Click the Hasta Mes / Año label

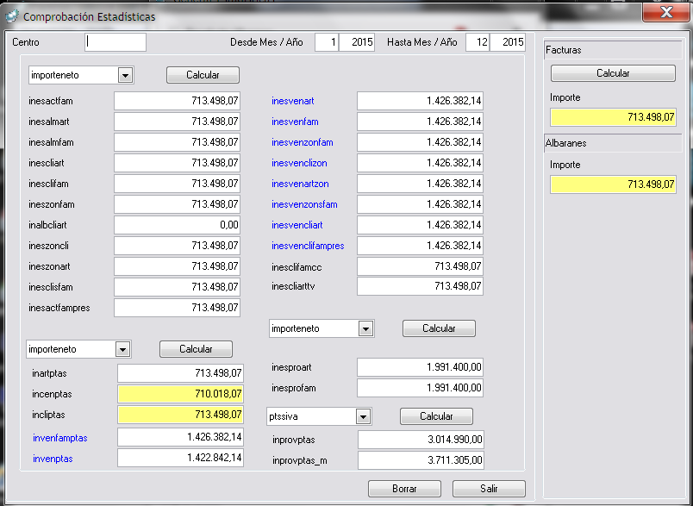click(x=422, y=42)
